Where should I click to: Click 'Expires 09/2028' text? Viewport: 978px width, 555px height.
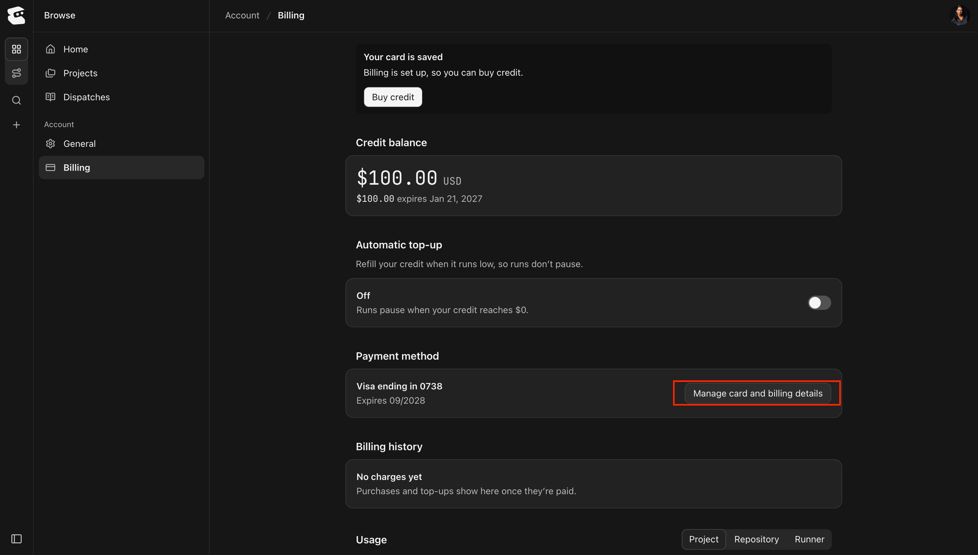pyautogui.click(x=390, y=400)
